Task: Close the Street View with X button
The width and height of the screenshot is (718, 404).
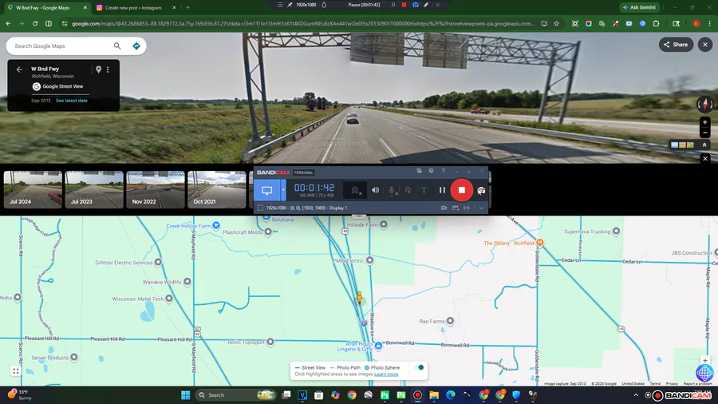Action: (705, 45)
